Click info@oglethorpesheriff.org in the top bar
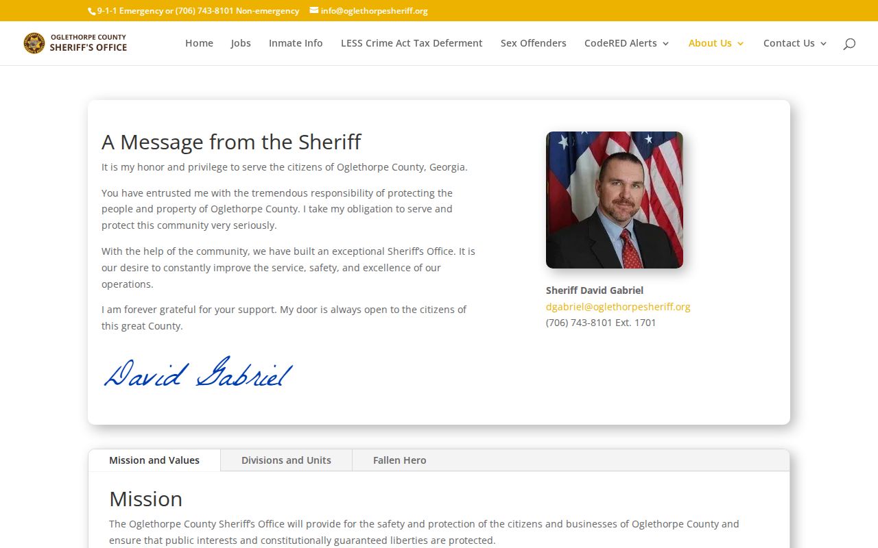This screenshot has width=878, height=548. point(374,11)
